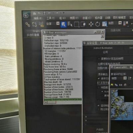Enable 需要时计算高级照明 checkbox in Render Setup
133x133 pixels.
[99, 59]
